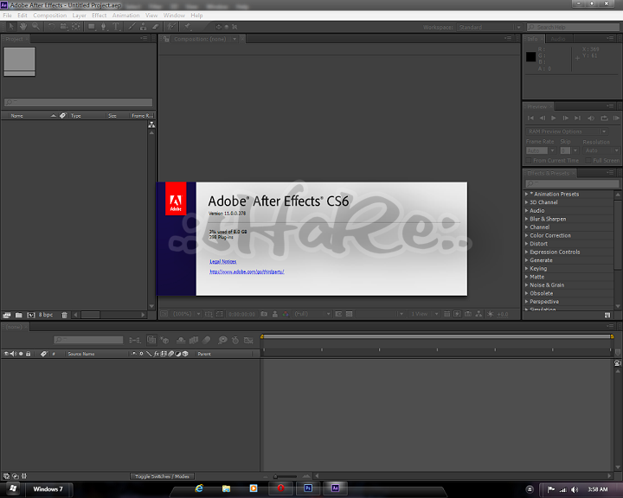Select the Selection arrow tool
623x498 pixels.
click(x=11, y=27)
